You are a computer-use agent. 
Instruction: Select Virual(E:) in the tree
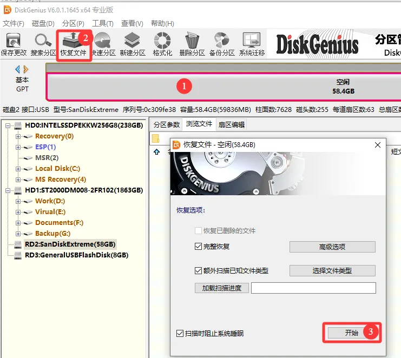pos(50,212)
